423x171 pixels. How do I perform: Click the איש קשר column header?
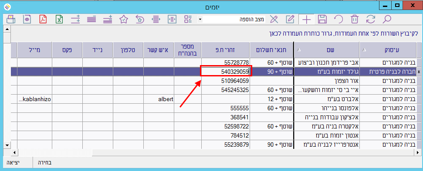[159, 50]
